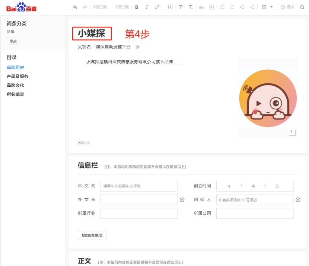Click the redo arrow in the toolbar
Viewport: 309px width, 266px height.
pos(85,7)
